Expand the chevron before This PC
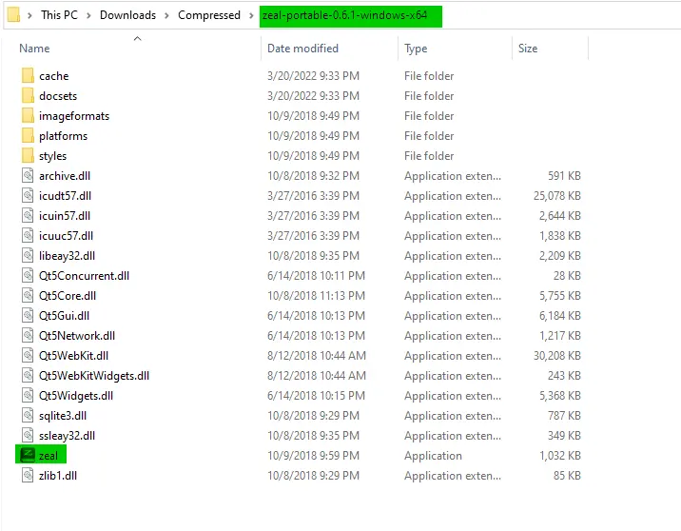This screenshot has width=681, height=531. [29, 15]
